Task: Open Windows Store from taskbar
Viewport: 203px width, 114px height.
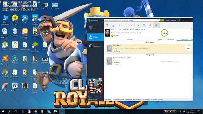Action: [29, 111]
